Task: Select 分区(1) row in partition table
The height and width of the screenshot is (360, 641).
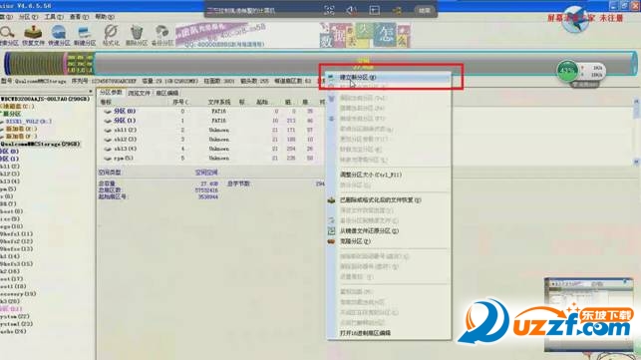Action: click(x=210, y=121)
